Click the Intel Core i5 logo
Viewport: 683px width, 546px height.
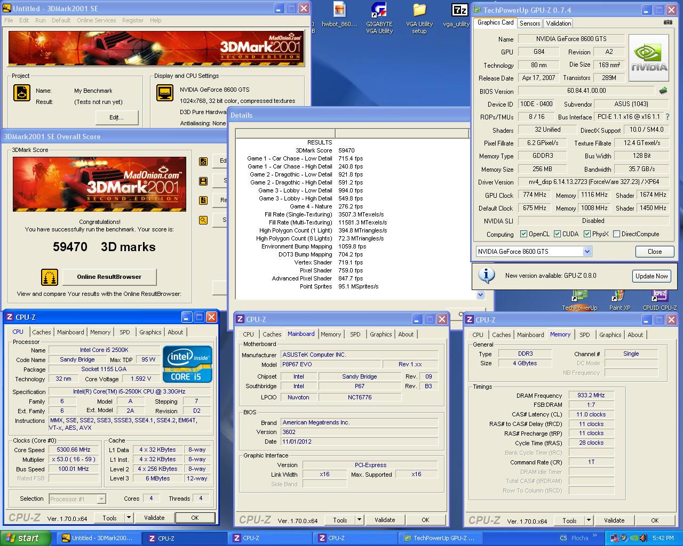(187, 364)
